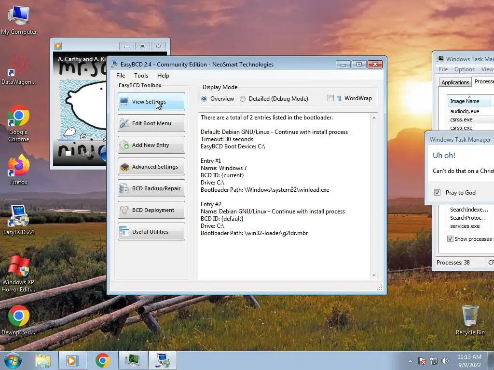Screen dimensions: 494x370
Task: Click the 'Bootloader Path: \win32-loader\g2ldr.mbr' text line
Action: [x=254, y=233]
